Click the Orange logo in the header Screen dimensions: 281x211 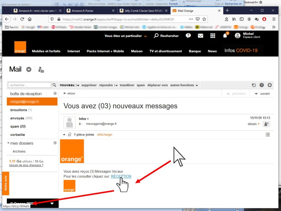tap(20, 47)
